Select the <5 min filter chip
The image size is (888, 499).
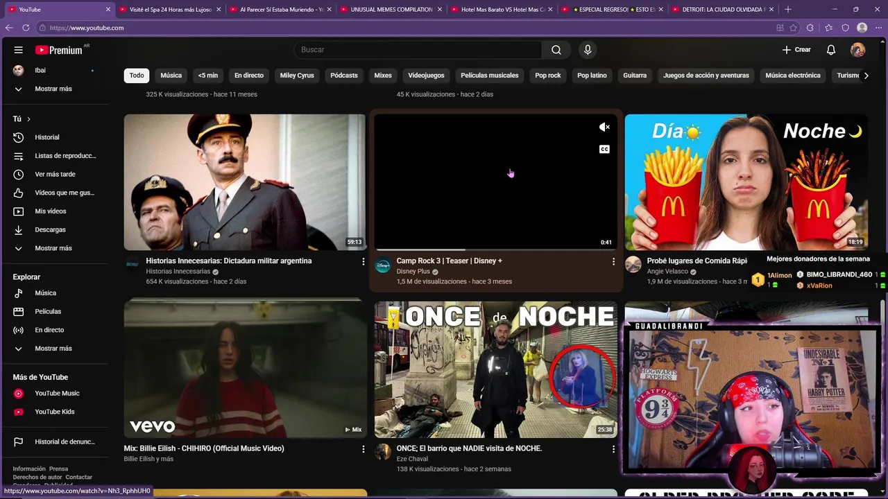click(x=208, y=76)
